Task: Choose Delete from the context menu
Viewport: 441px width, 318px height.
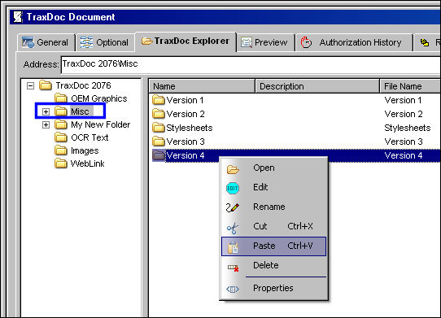Action: click(273, 265)
